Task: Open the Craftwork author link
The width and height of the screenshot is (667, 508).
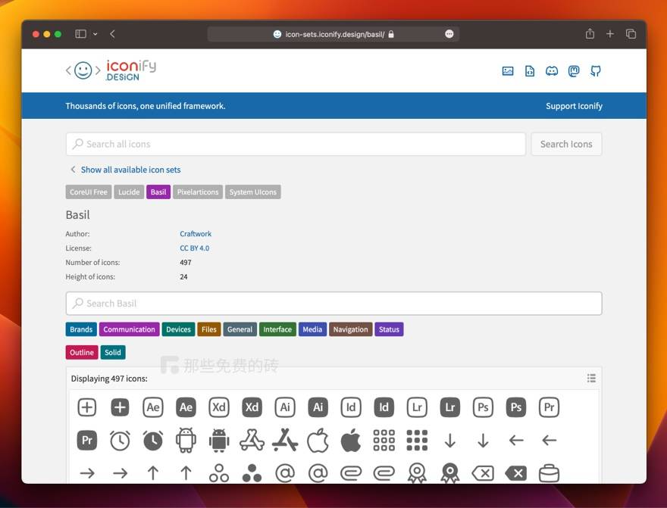Action: click(x=196, y=234)
